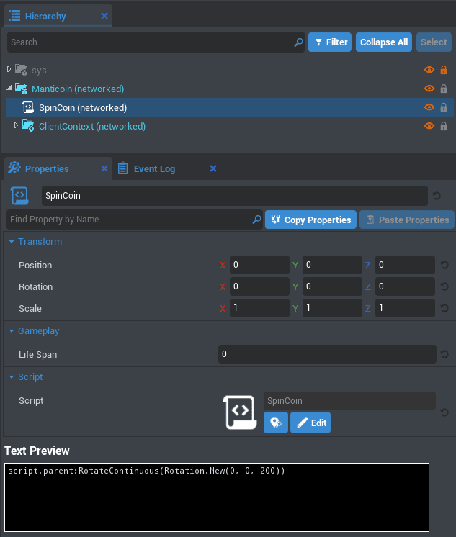Click the large script asset thumbnail
The height and width of the screenshot is (537, 456).
click(240, 412)
